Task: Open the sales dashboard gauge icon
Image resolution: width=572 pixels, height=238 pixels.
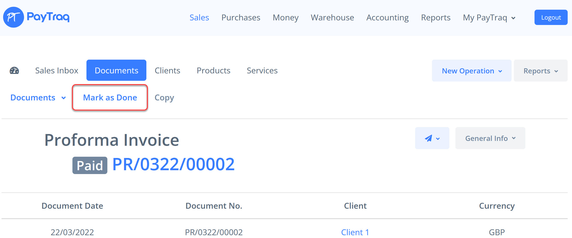Action: pos(14,71)
